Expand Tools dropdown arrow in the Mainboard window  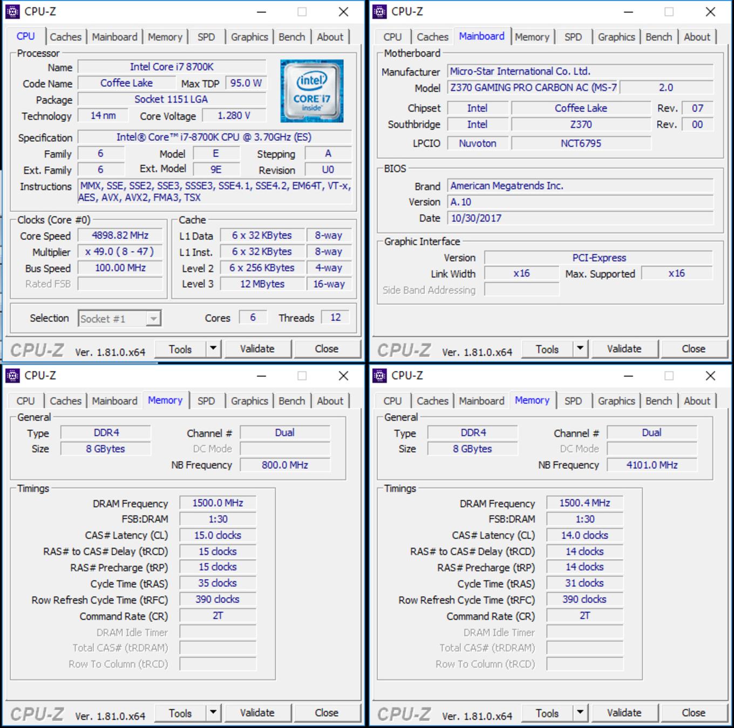pos(580,349)
